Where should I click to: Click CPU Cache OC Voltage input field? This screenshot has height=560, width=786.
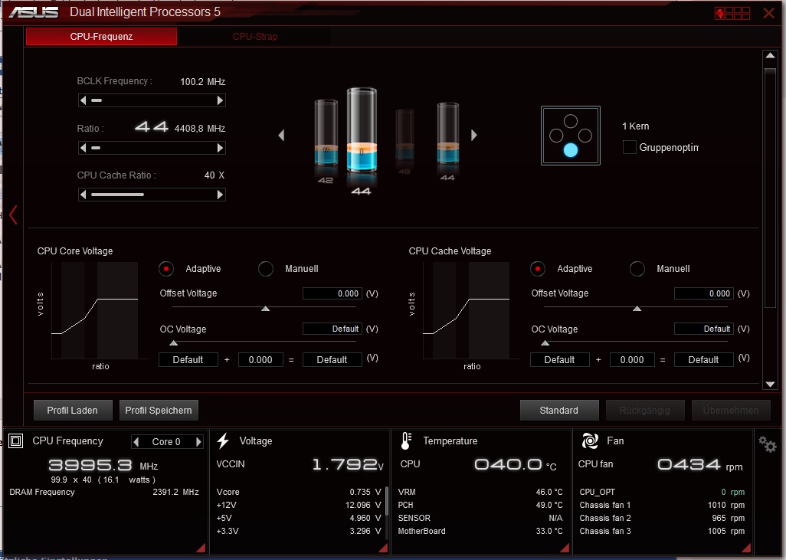point(704,329)
